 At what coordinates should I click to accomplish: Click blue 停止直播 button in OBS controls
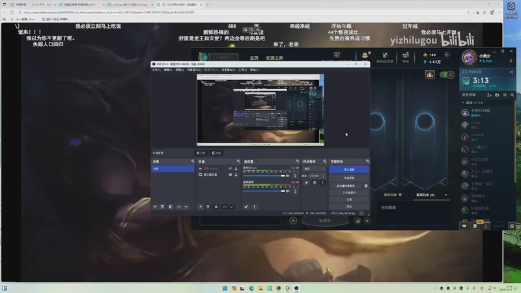[349, 169]
